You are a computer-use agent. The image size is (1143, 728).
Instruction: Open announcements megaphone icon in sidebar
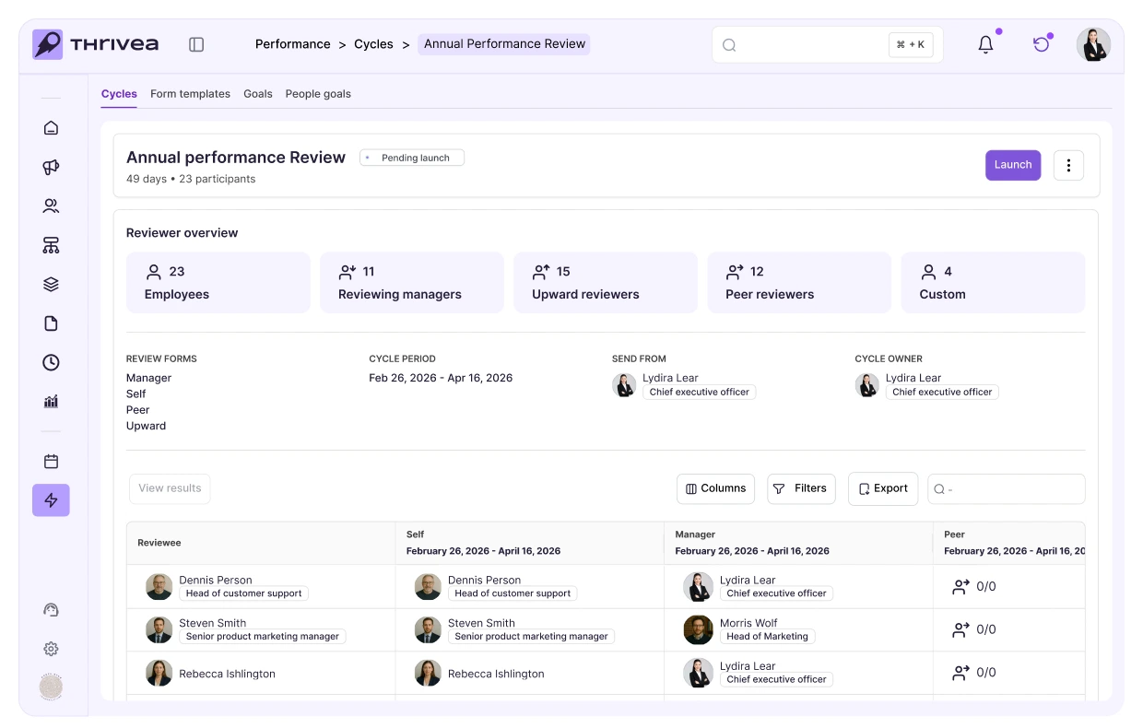pos(51,167)
